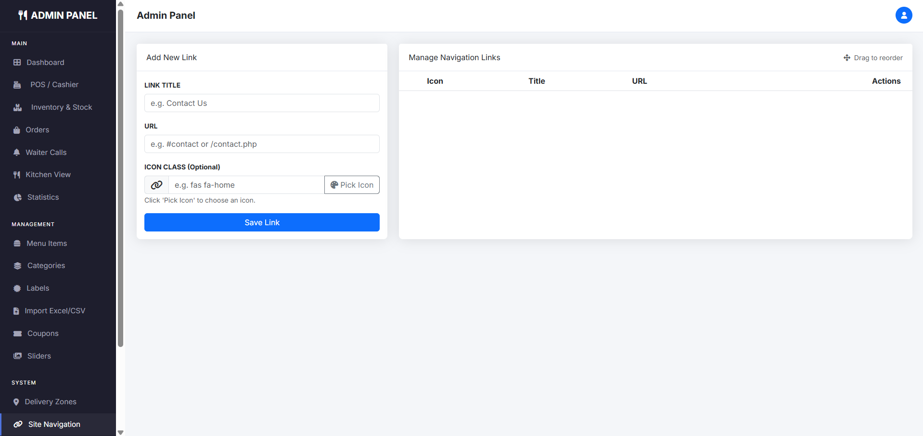923x436 pixels.
Task: Click the Inventory & Stock boxes icon
Action: [x=18, y=107]
